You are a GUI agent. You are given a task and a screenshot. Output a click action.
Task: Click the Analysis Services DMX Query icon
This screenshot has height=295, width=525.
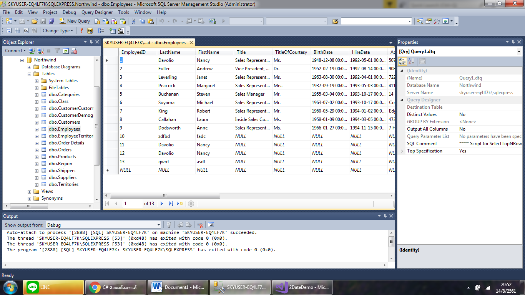(x=114, y=21)
